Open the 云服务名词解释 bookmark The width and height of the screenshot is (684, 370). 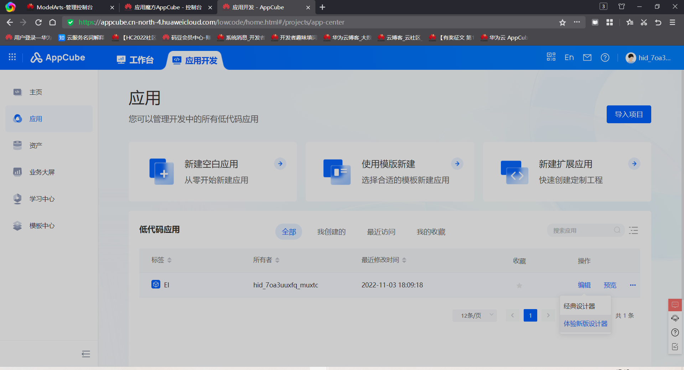(82, 37)
